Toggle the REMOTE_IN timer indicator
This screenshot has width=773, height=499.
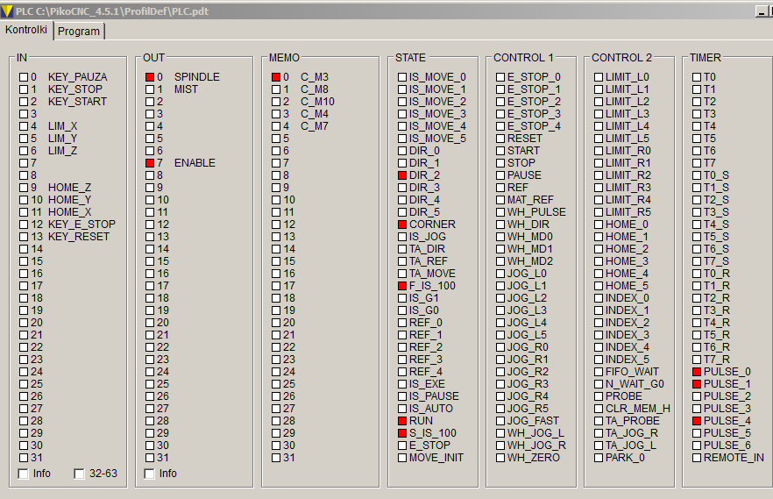tap(697, 458)
